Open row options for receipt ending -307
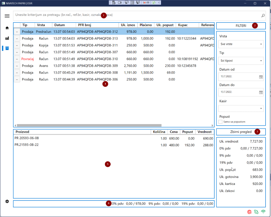 [x=17, y=52]
